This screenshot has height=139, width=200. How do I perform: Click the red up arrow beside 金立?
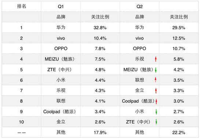(x=156, y=91)
